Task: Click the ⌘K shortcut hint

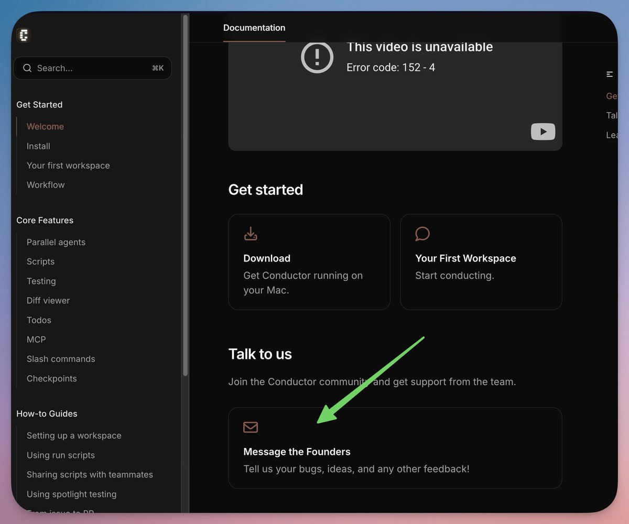Action: 158,68
